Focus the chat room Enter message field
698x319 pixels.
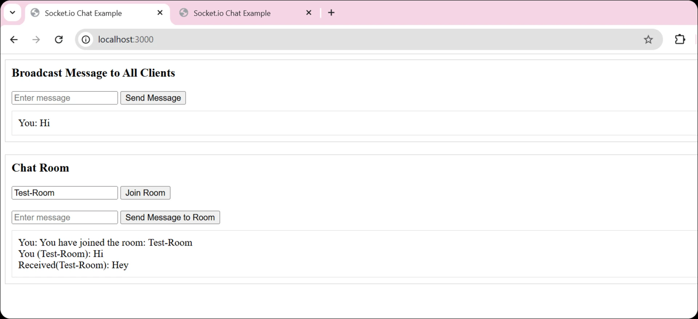[65, 218]
